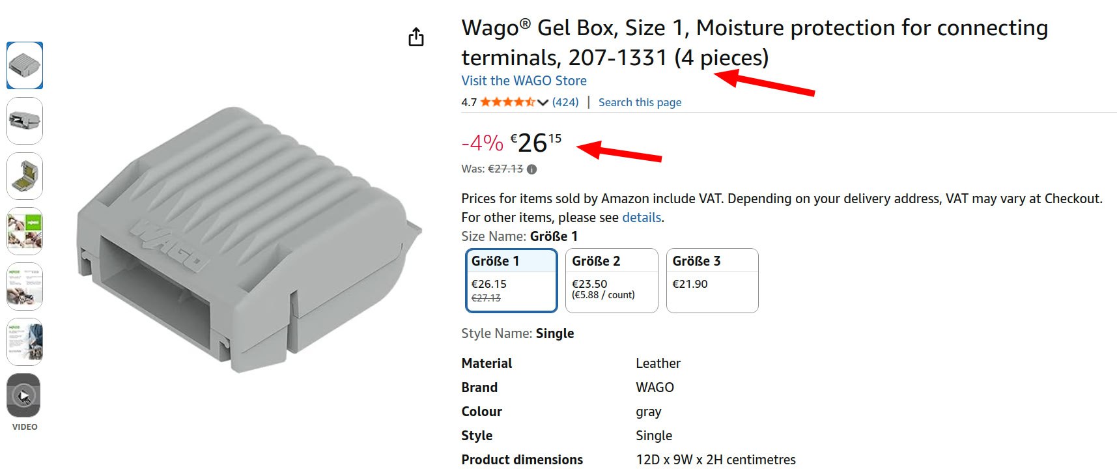This screenshot has height=476, width=1117.
Task: Click the 4.7 rating number
Action: 469,102
